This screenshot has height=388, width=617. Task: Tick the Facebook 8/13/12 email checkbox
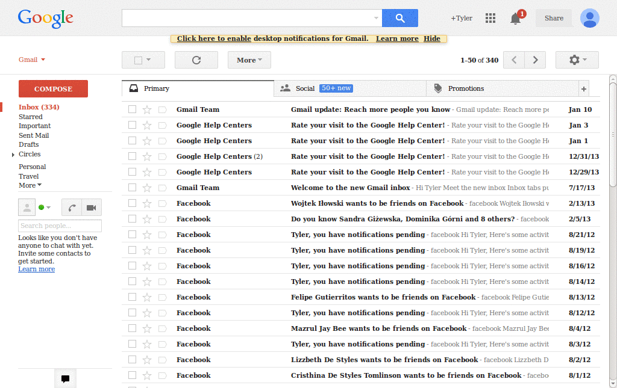pyautogui.click(x=132, y=297)
